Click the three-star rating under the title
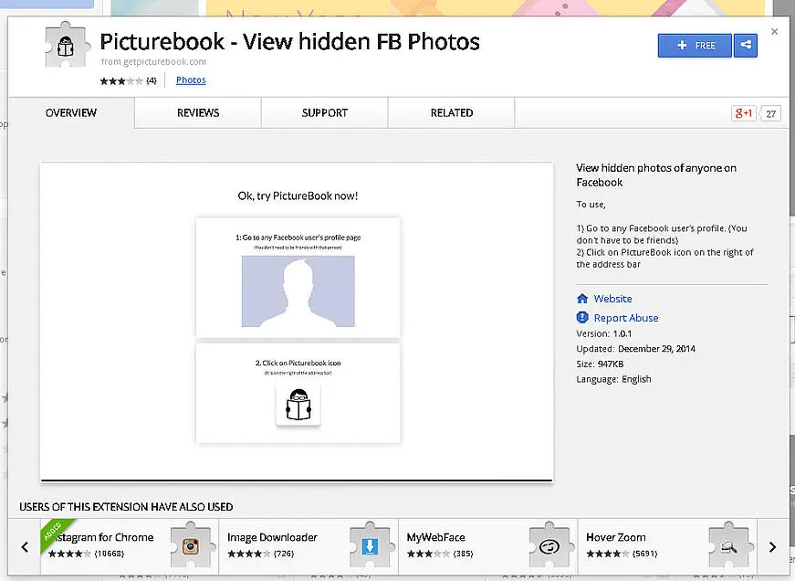The width and height of the screenshot is (795, 581). click(121, 80)
